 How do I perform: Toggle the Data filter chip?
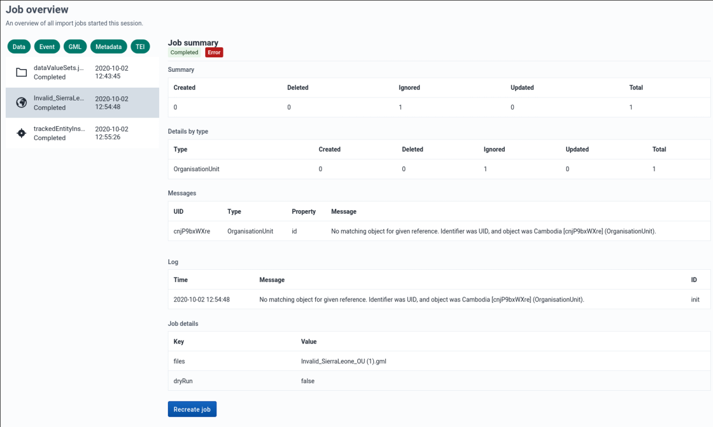click(19, 47)
